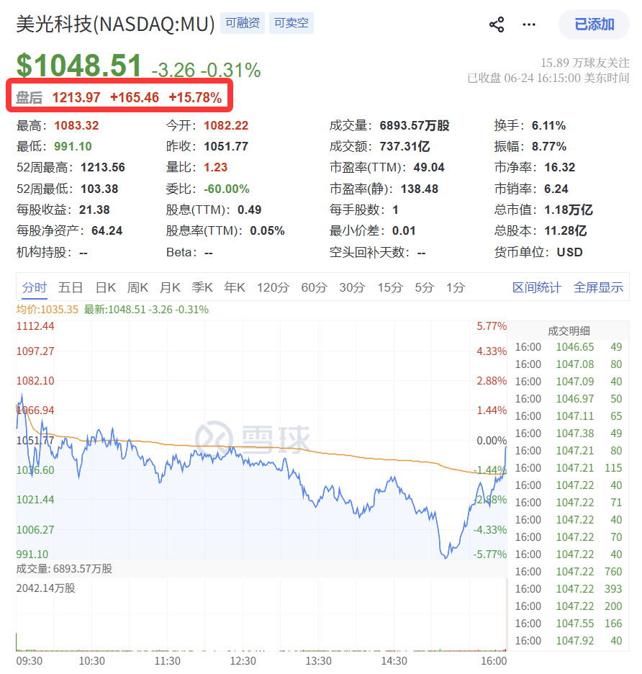
Task: Click the after-hours change +15.78%
Action: (x=195, y=98)
